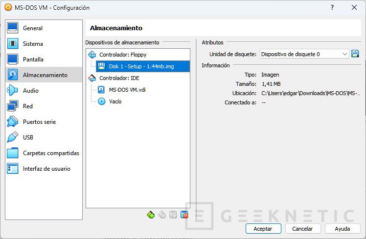Switch to Carpetas compartidas category
This screenshot has width=366, height=239.
coord(51,153)
